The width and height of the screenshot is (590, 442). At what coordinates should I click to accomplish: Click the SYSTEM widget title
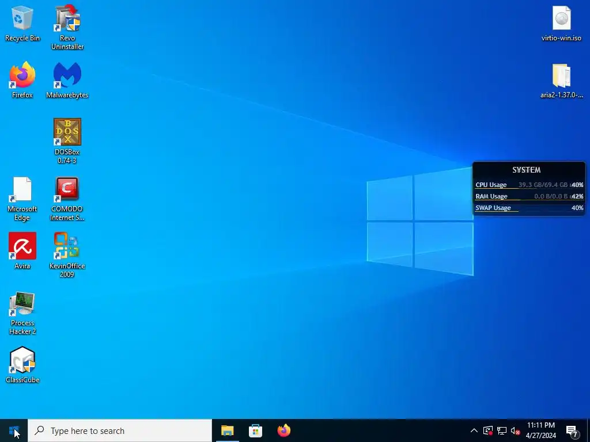(x=527, y=170)
